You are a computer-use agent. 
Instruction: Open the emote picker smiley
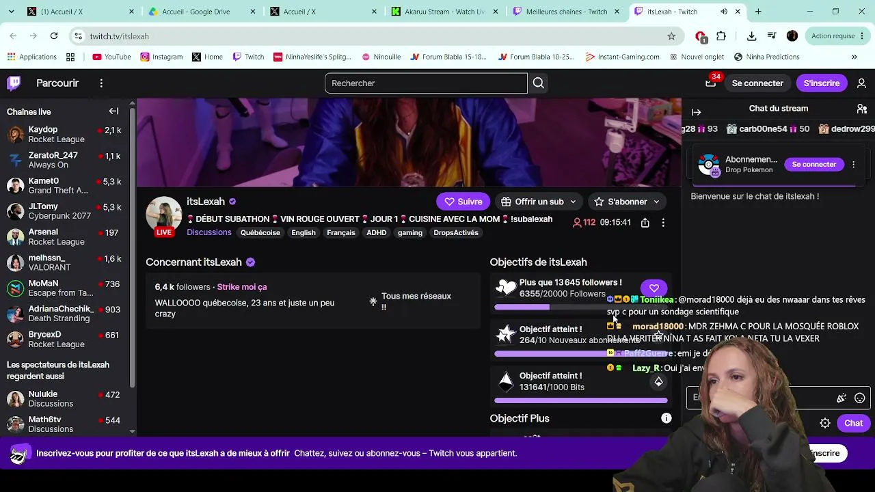[860, 398]
